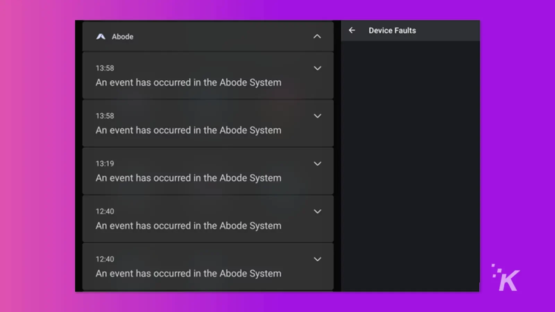Tap the upward chevron in the Abode header
The width and height of the screenshot is (555, 312).
pyautogui.click(x=317, y=36)
